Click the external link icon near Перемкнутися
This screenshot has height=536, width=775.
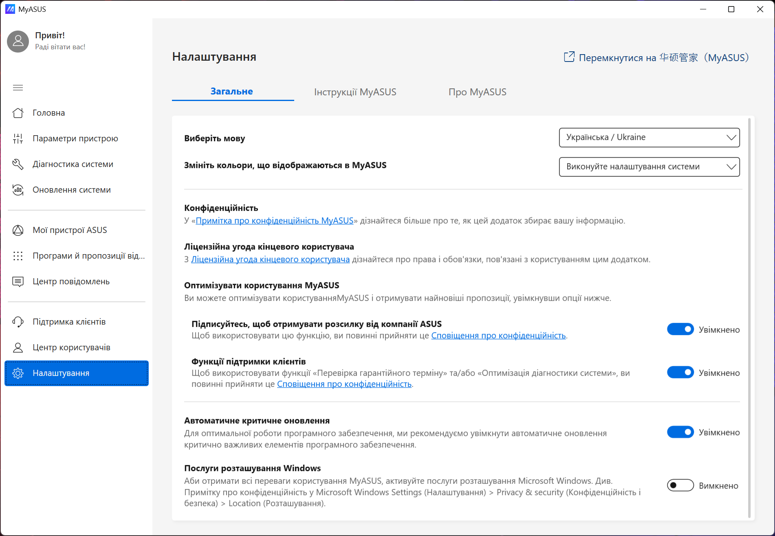click(x=569, y=57)
